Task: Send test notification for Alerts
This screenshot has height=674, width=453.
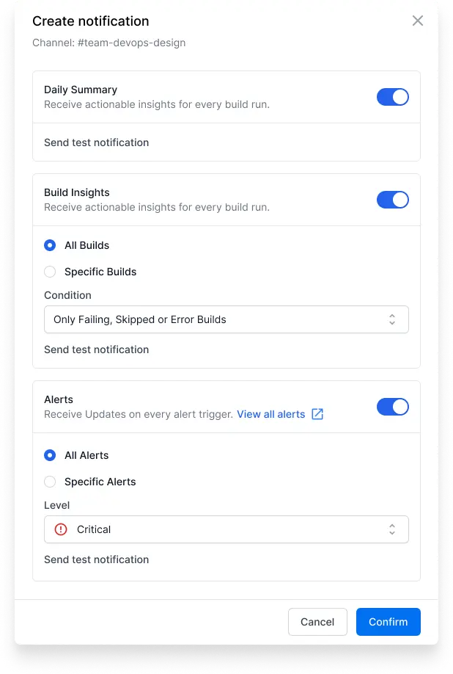Action: (97, 559)
